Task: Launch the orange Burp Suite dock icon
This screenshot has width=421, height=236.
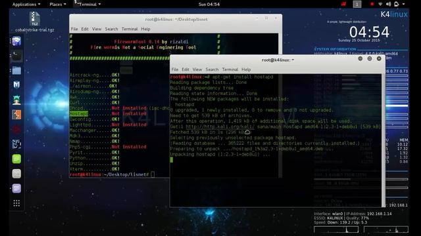Action: tap(16, 115)
